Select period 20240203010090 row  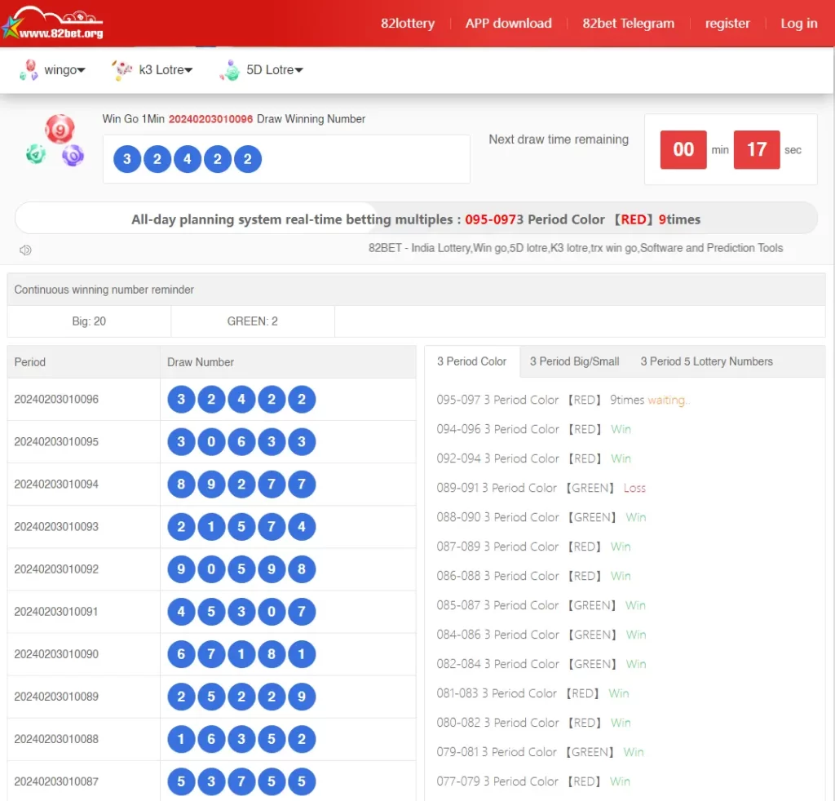pyautogui.click(x=211, y=654)
